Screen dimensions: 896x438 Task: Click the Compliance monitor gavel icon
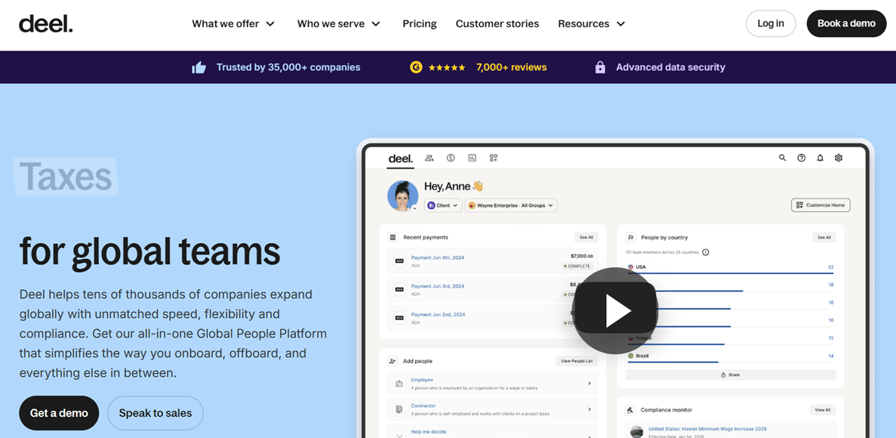click(631, 410)
